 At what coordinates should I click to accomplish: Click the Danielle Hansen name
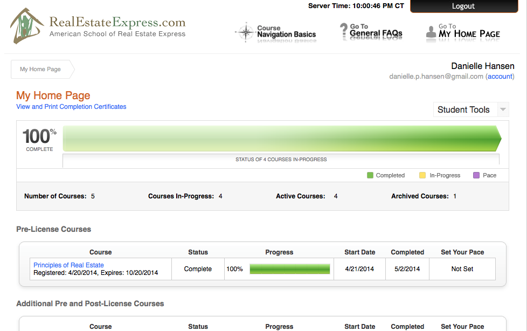point(483,66)
